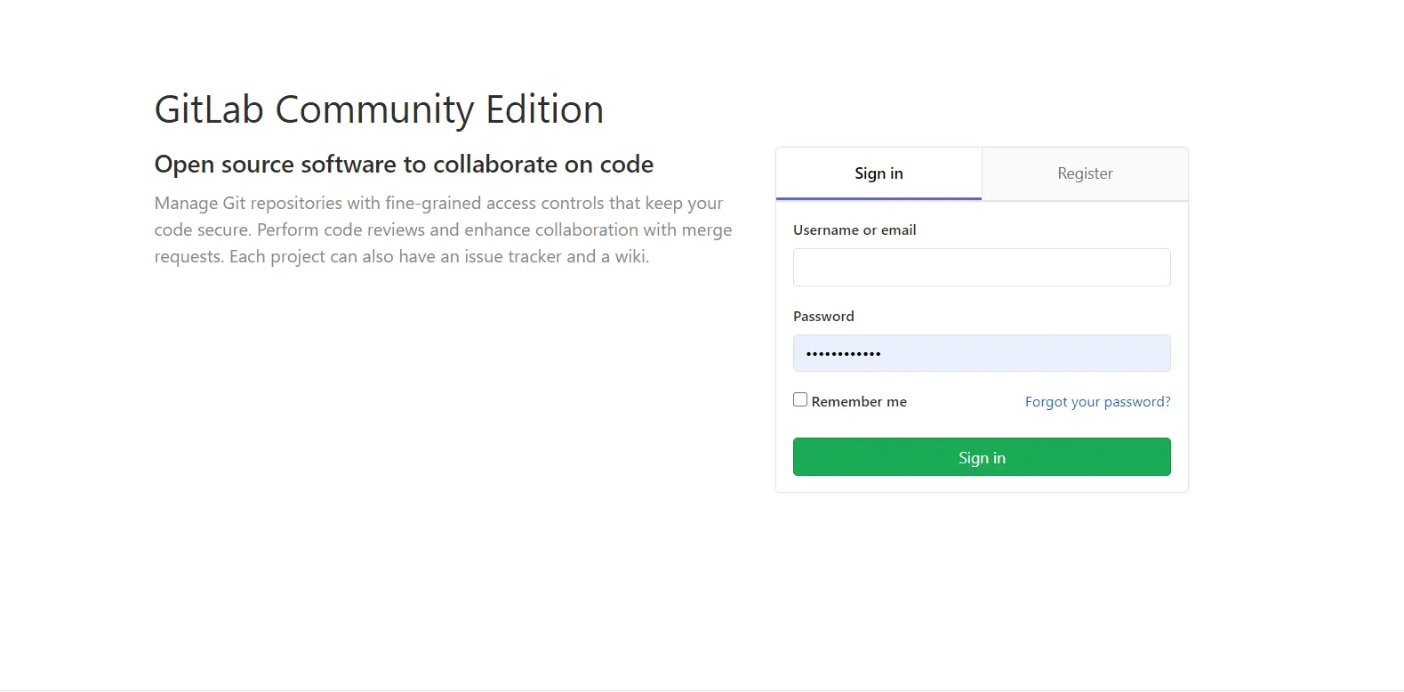The image size is (1404, 692).
Task: Click the Password field label
Action: 823,316
